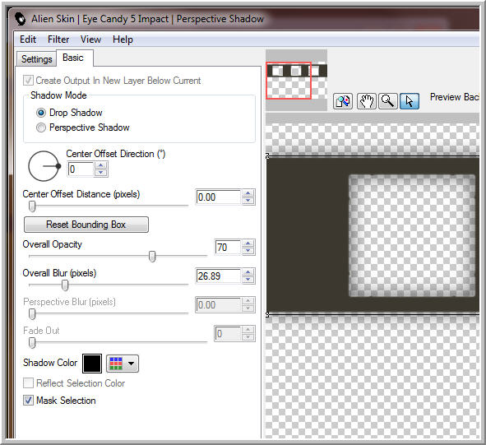The width and height of the screenshot is (486, 445).
Task: Click the Alien Skin title bar icon
Action: (21, 19)
